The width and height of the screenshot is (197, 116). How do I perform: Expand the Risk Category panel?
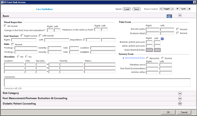click(x=180, y=93)
